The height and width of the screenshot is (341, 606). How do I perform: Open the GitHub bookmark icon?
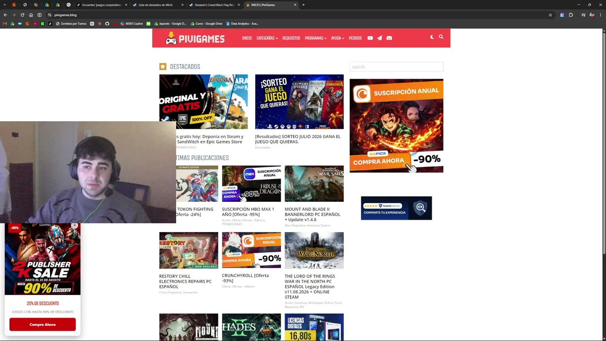click(x=107, y=24)
